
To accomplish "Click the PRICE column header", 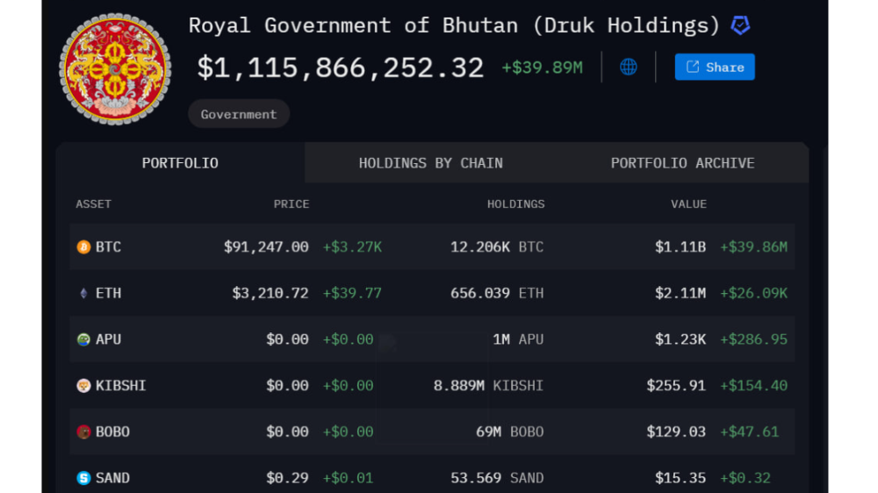I will click(x=291, y=204).
